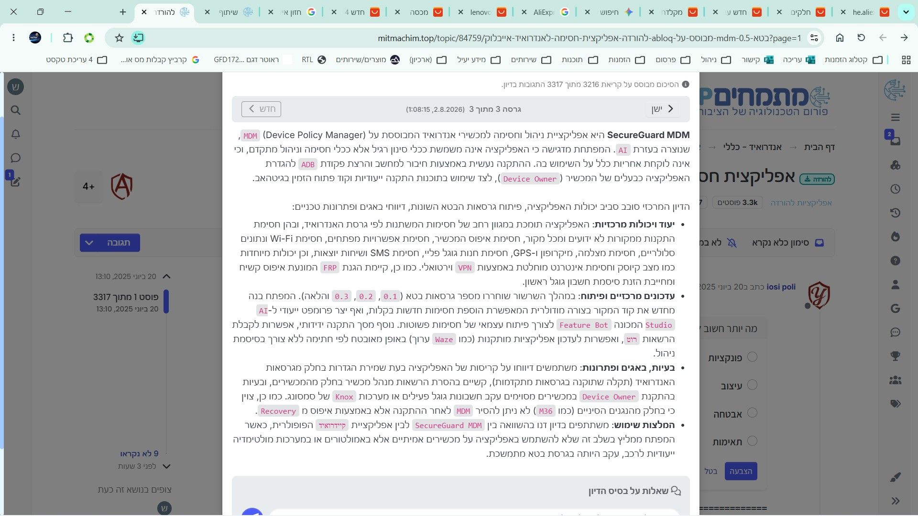Select the תאימות poll radio option
Screen dimensions: 918x516
[x=752, y=441]
